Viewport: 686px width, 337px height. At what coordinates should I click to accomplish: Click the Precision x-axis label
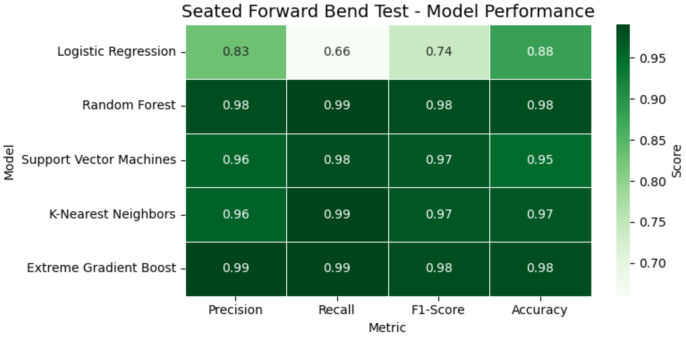(x=236, y=310)
